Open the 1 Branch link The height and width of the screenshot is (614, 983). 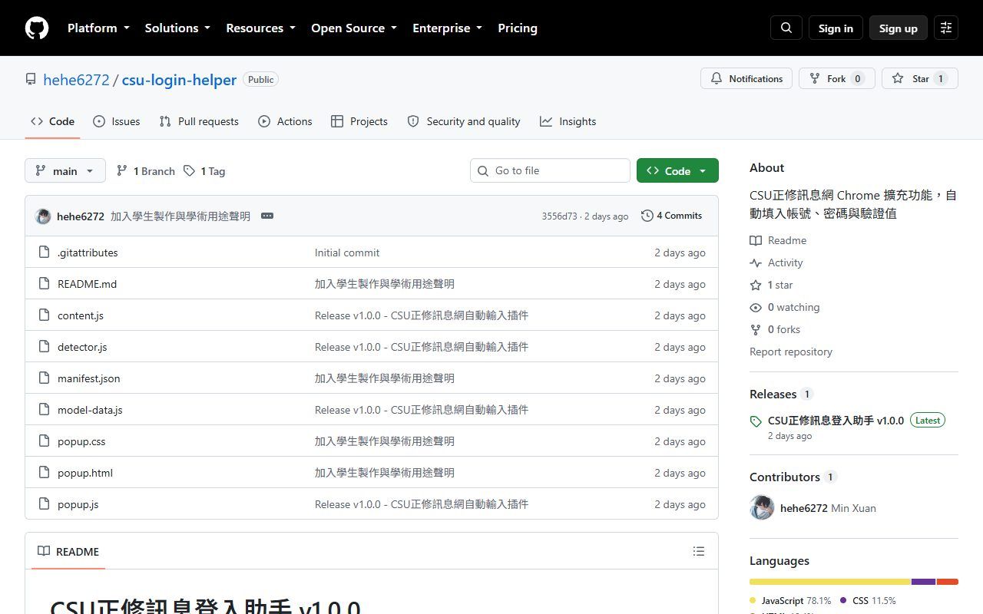click(146, 171)
